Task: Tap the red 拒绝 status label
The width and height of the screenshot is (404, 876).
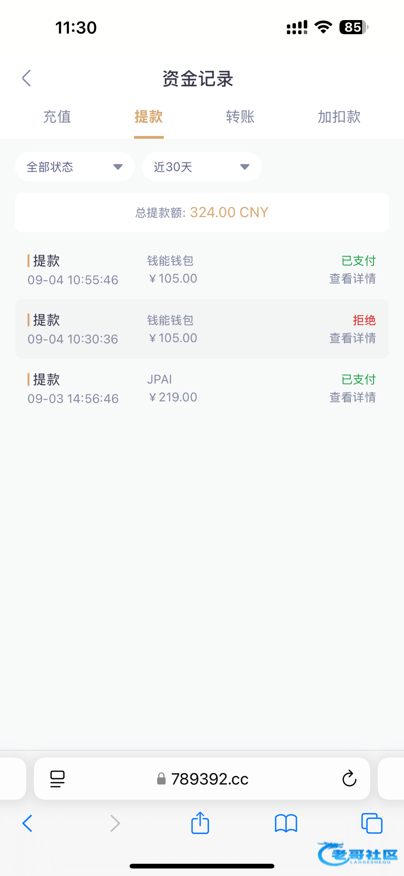Action: pos(364,320)
